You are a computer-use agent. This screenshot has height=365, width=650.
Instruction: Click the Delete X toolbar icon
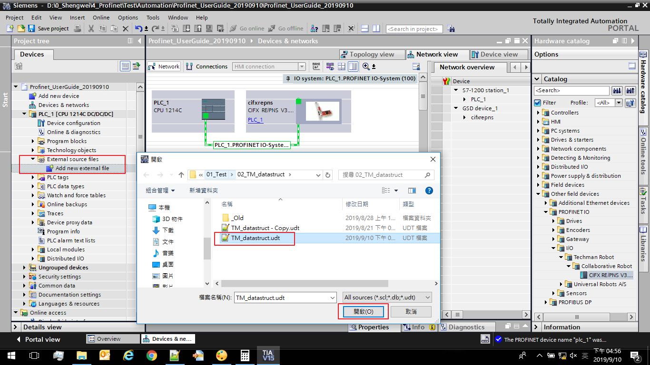click(x=126, y=29)
